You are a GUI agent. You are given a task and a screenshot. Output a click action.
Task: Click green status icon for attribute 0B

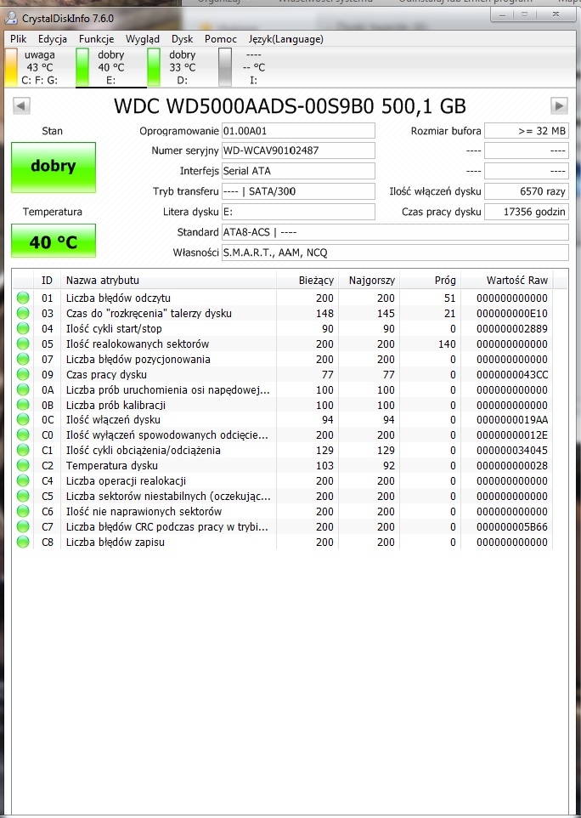[23, 405]
